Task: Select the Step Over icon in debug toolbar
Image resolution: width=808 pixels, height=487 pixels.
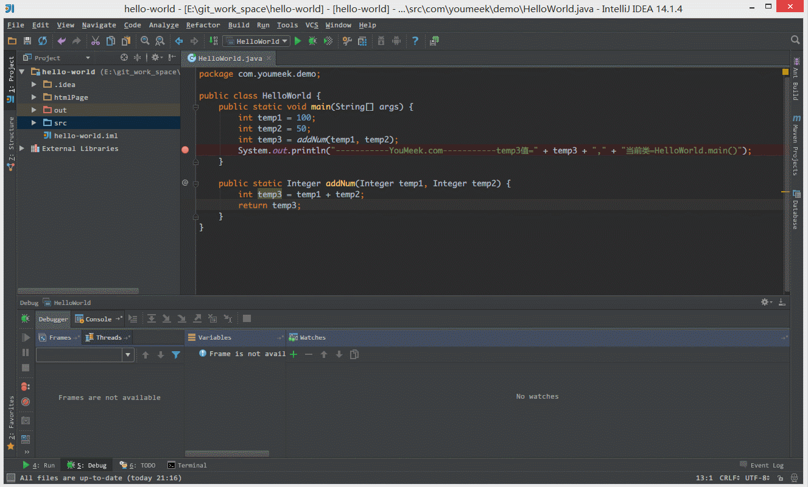Action: coord(151,318)
